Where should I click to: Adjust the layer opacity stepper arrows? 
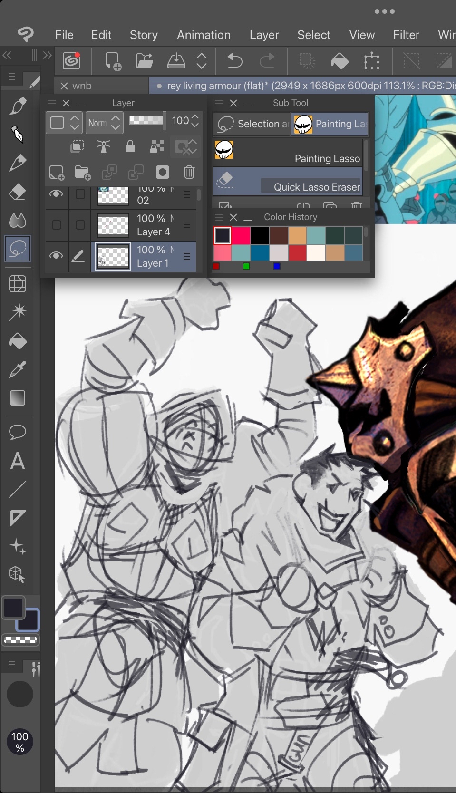(x=195, y=121)
